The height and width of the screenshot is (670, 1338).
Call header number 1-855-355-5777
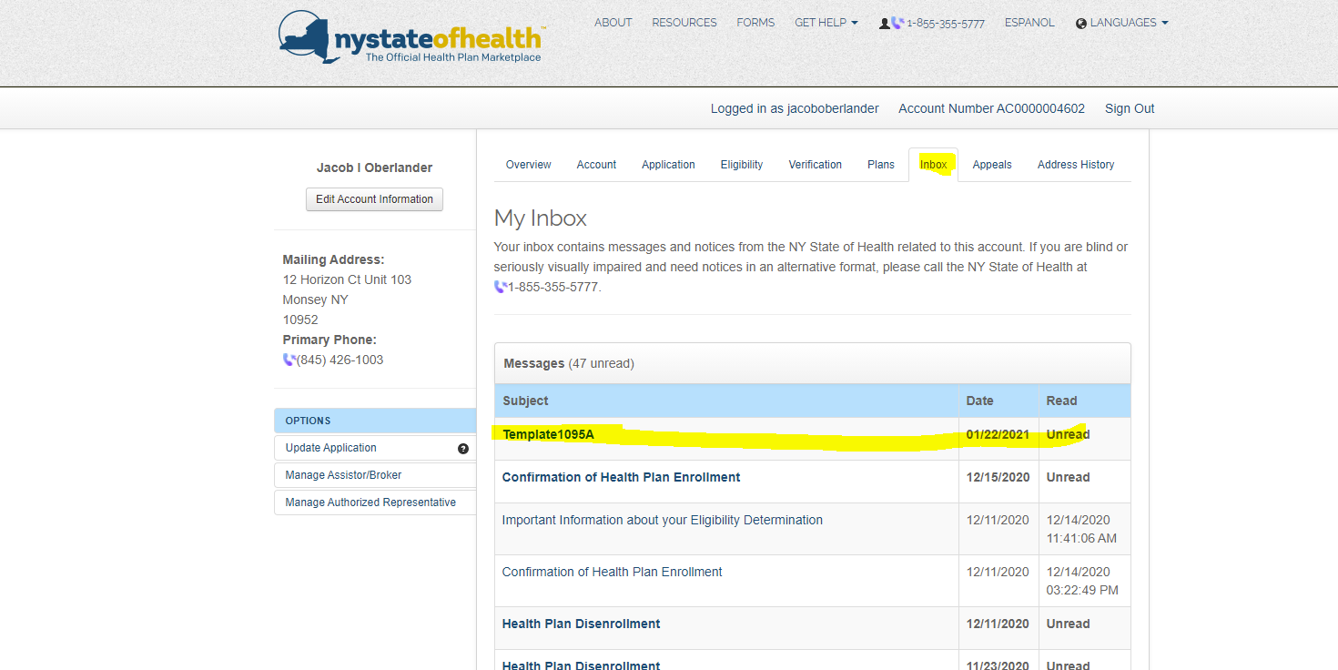[946, 24]
